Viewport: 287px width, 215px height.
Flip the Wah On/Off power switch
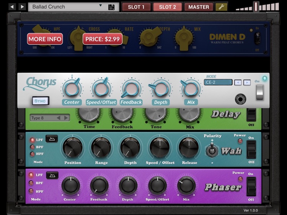251,150
